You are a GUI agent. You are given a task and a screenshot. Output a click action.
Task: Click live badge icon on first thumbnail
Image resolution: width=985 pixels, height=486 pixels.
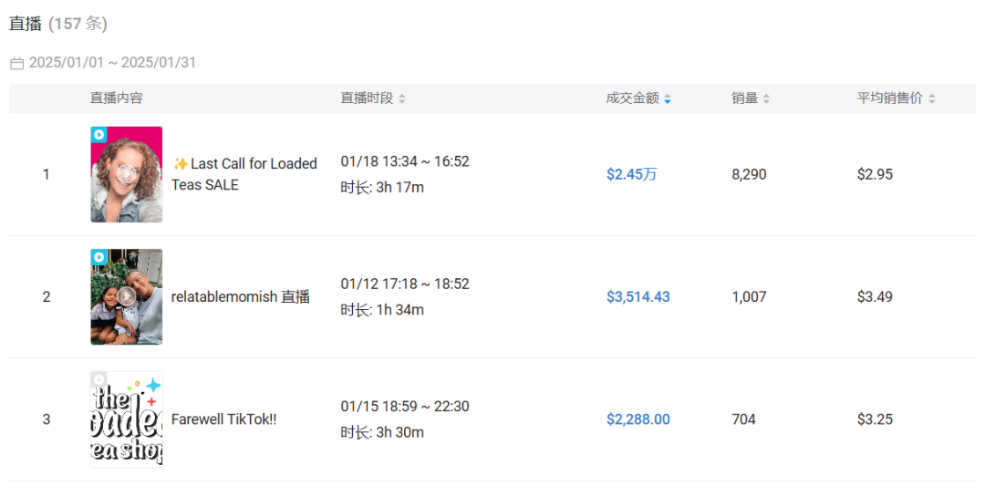click(98, 135)
